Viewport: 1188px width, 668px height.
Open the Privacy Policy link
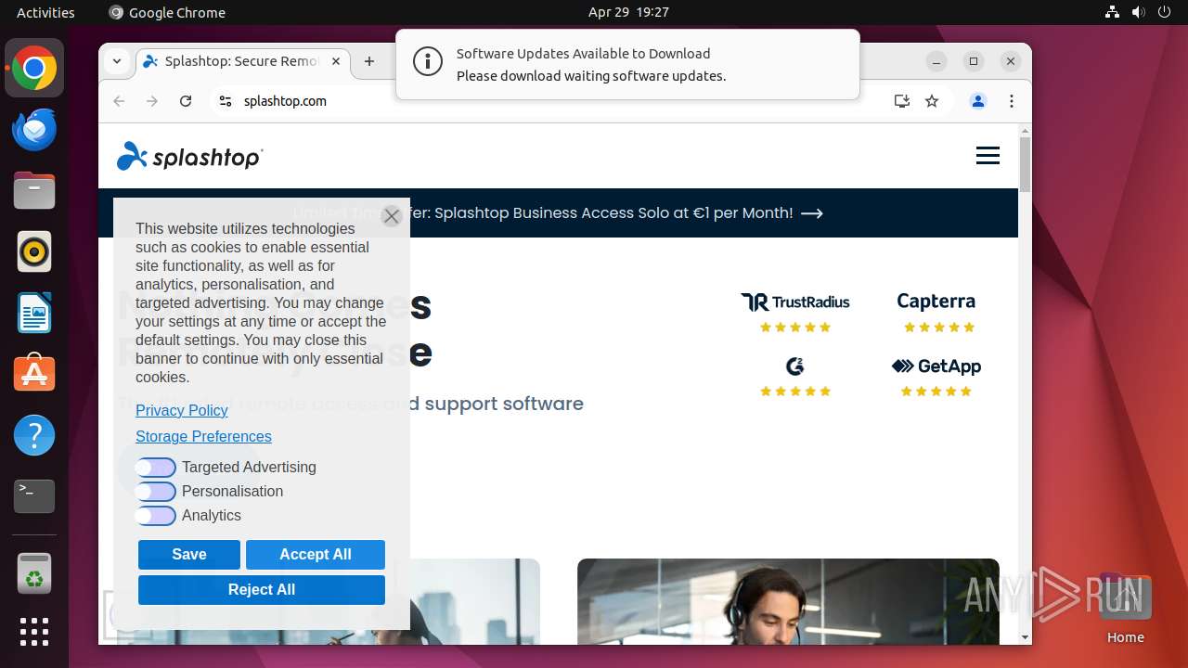click(x=182, y=410)
